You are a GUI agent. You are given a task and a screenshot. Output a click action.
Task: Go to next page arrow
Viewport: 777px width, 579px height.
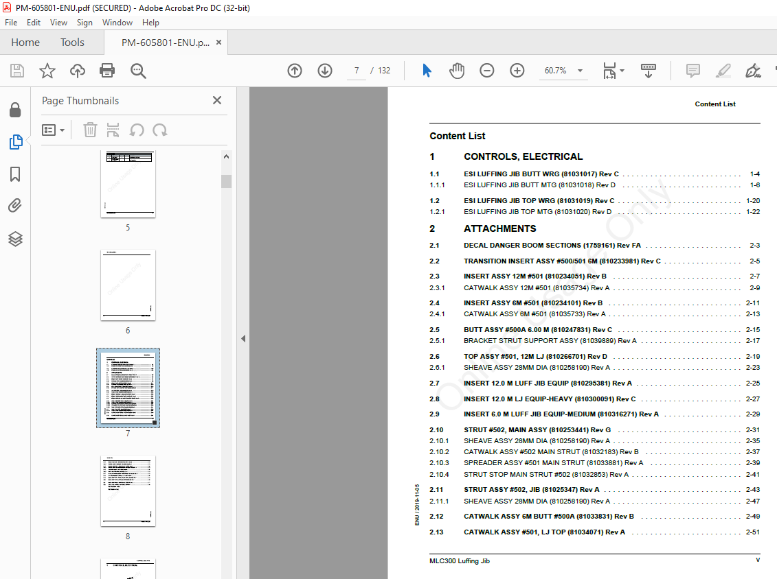pos(324,71)
